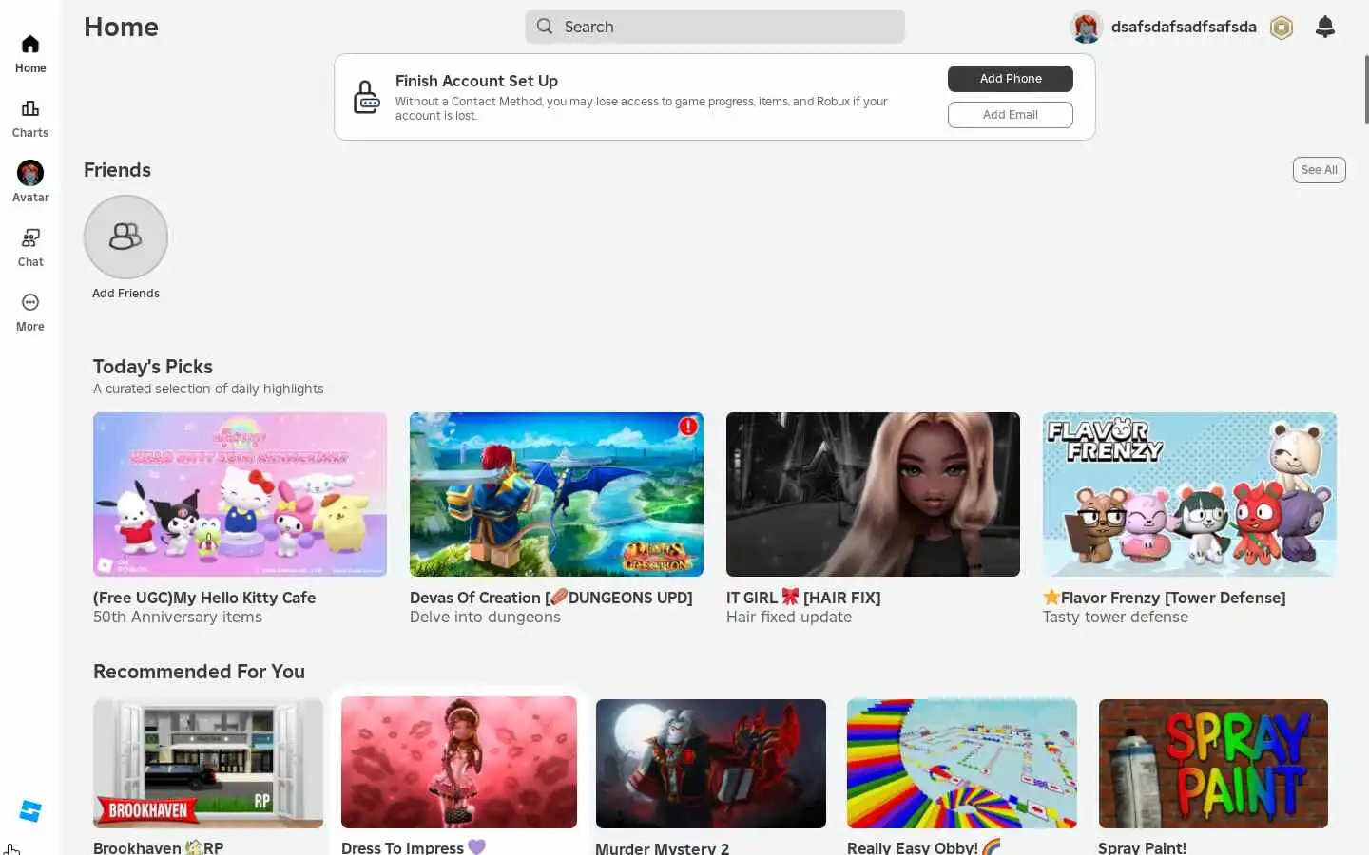Open Spray Paint! thumbnail
The width and height of the screenshot is (1369, 855).
coord(1213,764)
